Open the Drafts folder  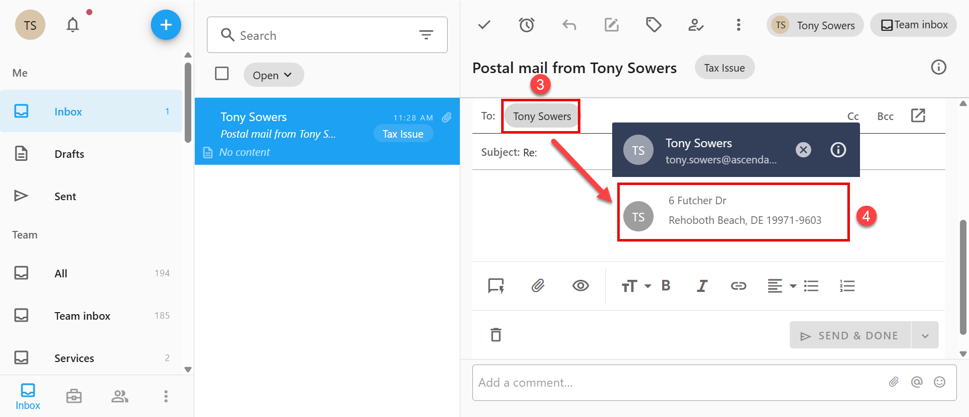[69, 154]
